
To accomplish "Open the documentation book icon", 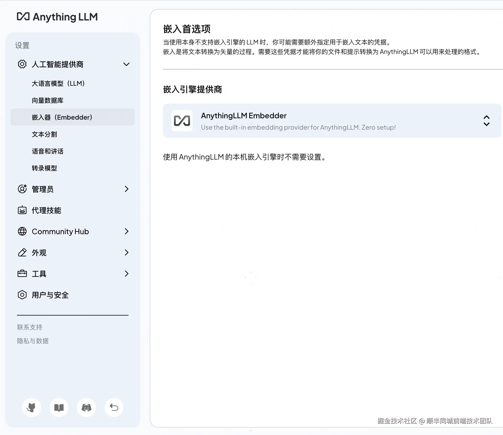I will (59, 408).
